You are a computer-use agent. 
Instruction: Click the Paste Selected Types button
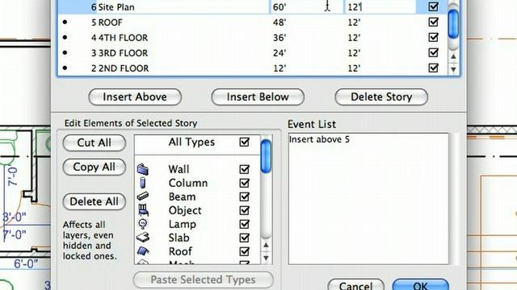pos(203,280)
